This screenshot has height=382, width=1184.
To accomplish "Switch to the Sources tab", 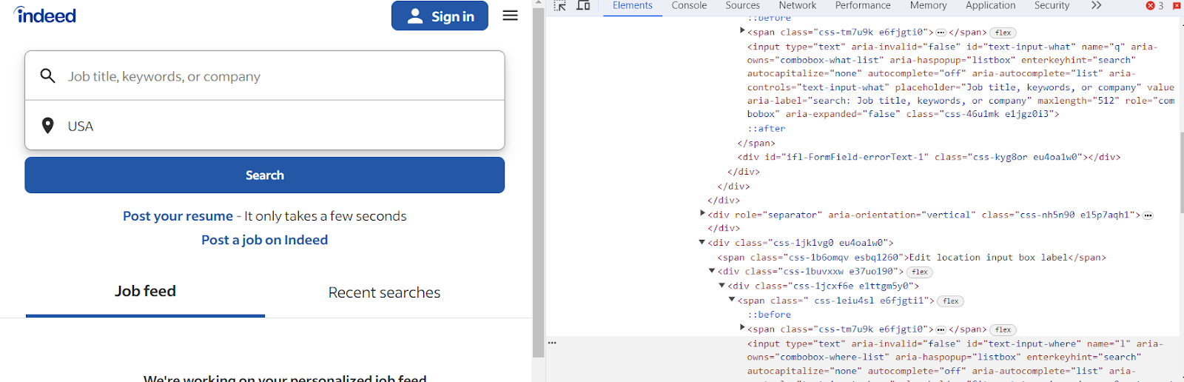I will 742,6.
